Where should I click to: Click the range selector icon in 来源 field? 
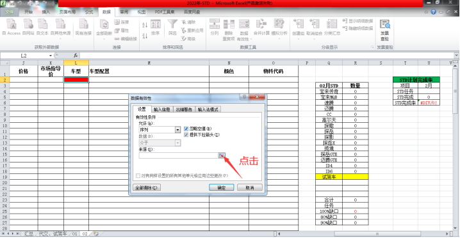click(222, 155)
